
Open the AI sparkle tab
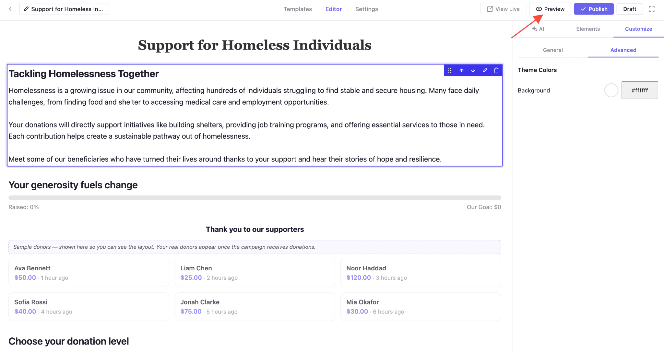[538, 29]
